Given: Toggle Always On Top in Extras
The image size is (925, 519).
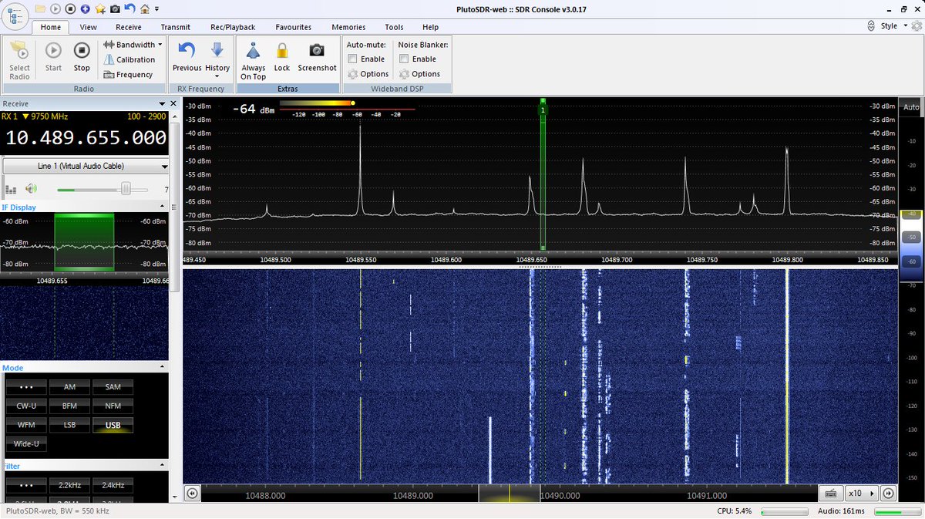Looking at the screenshot, I should (x=253, y=61).
